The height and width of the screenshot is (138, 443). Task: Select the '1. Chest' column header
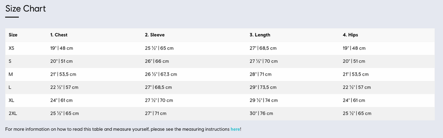tap(59, 35)
